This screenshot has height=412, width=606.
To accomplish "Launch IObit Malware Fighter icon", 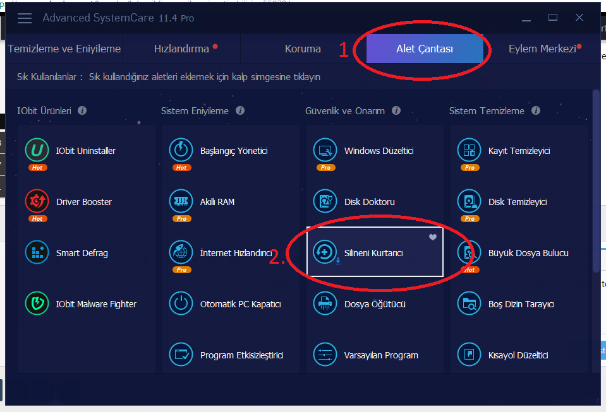I will point(37,303).
